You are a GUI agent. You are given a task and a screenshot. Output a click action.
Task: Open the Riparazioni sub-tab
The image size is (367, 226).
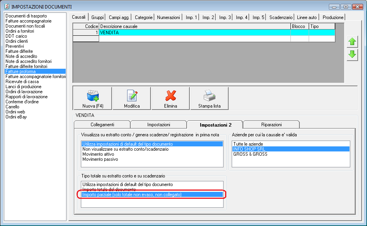(271, 125)
